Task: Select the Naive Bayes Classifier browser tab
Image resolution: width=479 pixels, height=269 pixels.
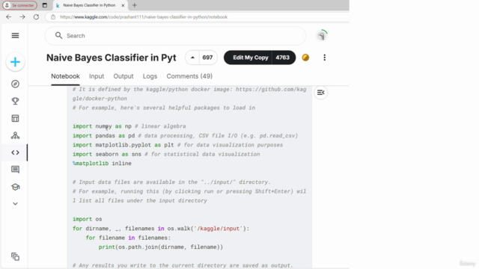Action: point(89,5)
